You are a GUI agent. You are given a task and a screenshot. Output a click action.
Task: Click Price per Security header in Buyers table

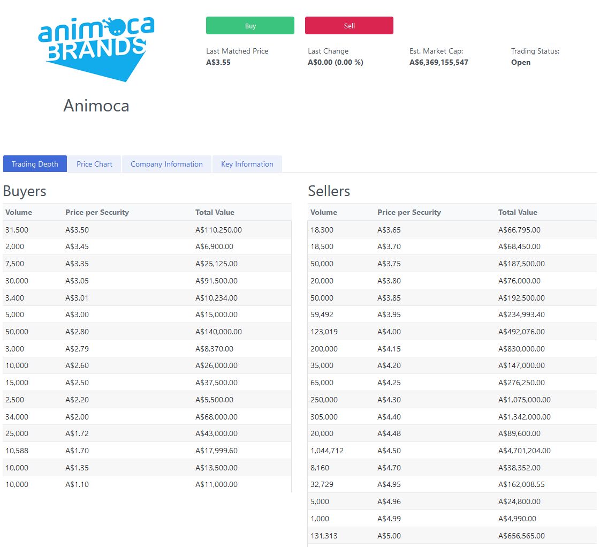[97, 212]
